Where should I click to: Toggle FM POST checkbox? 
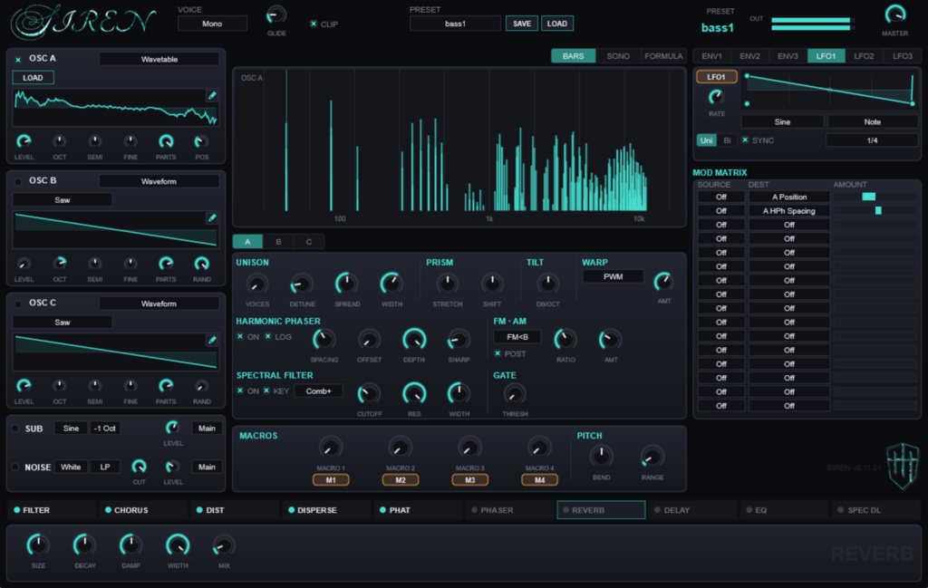coord(498,353)
